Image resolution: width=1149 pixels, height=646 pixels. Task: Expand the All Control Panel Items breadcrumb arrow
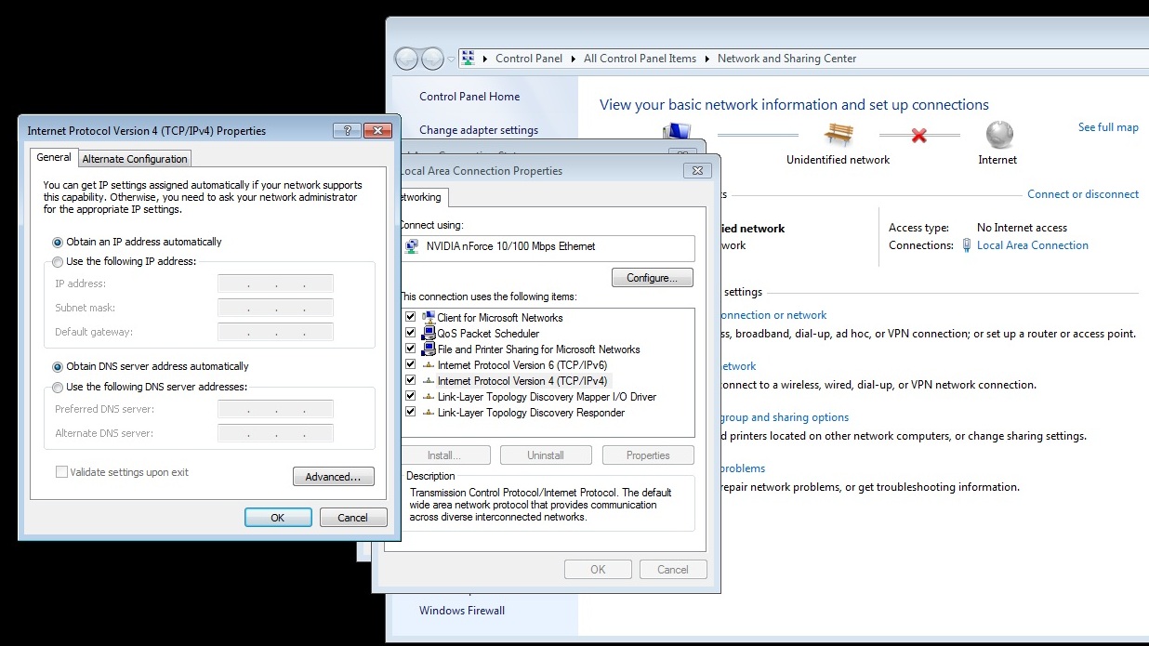click(707, 59)
